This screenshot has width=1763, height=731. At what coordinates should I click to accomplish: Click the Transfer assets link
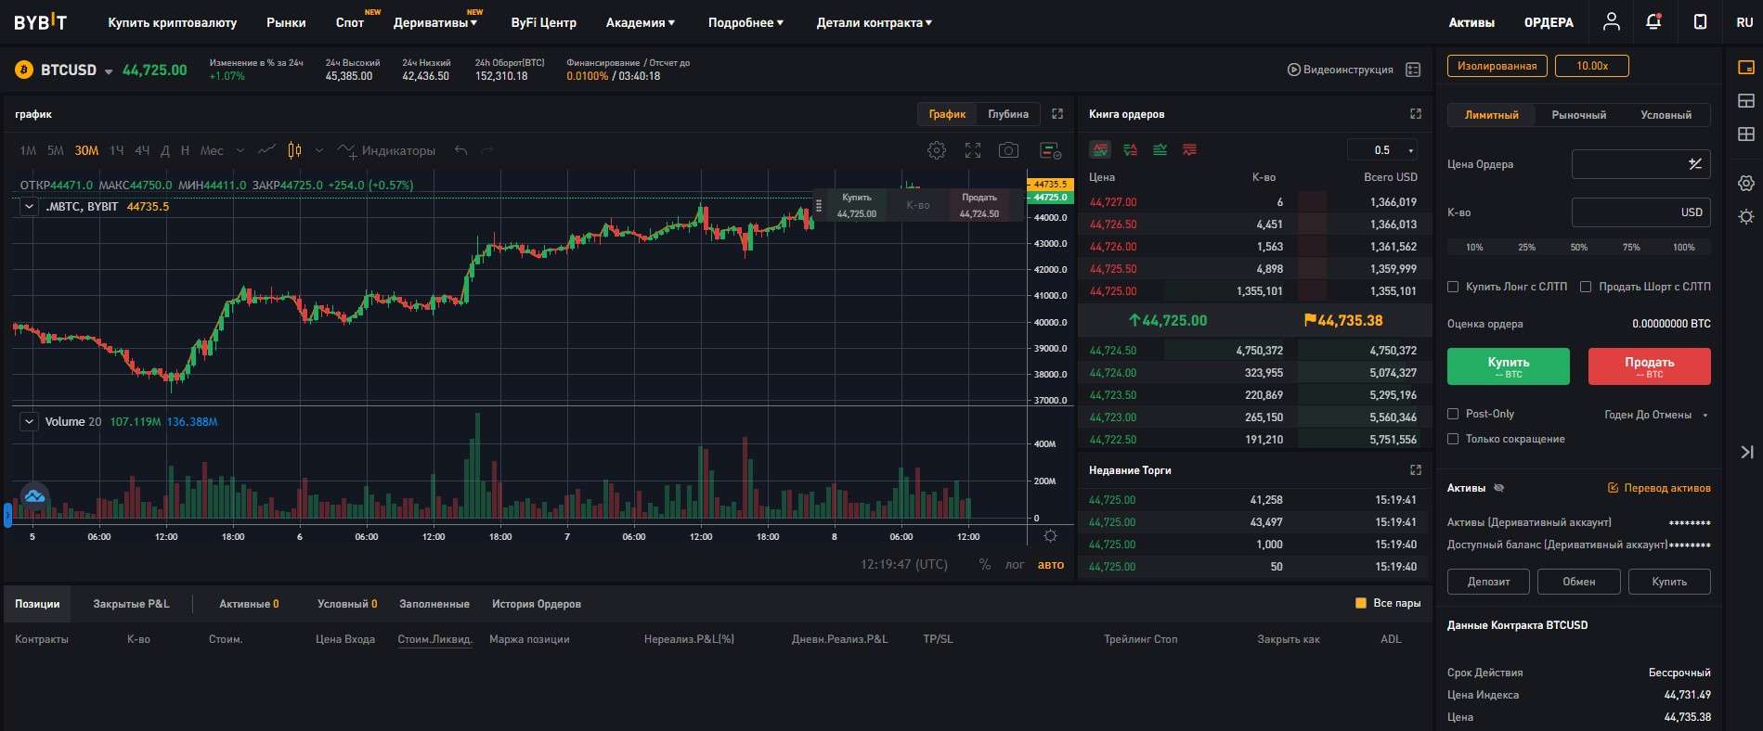click(x=1659, y=488)
